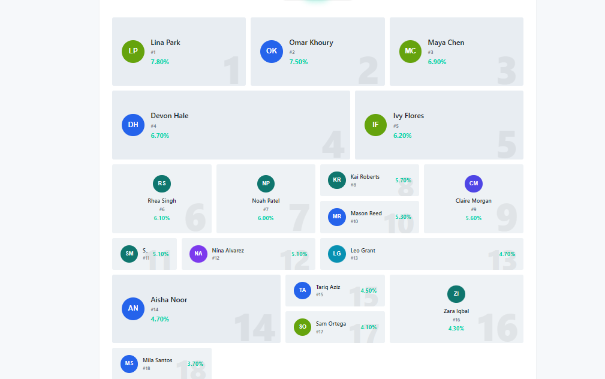The height and width of the screenshot is (379, 605).
Task: Open the Kai Roberts name link
Action: (365, 177)
